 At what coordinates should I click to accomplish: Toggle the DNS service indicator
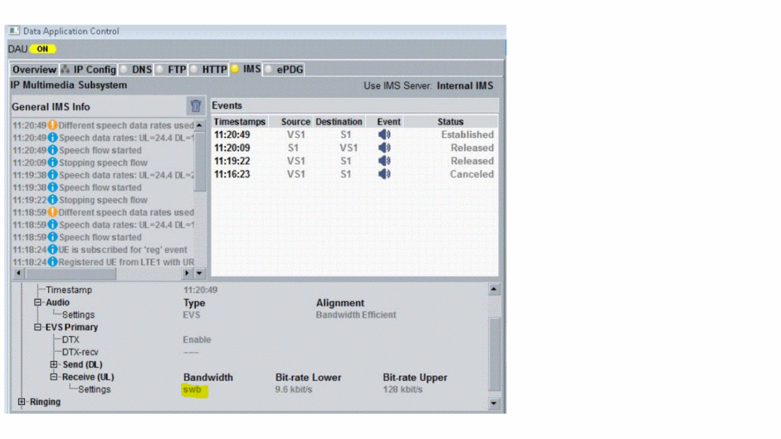(x=124, y=70)
